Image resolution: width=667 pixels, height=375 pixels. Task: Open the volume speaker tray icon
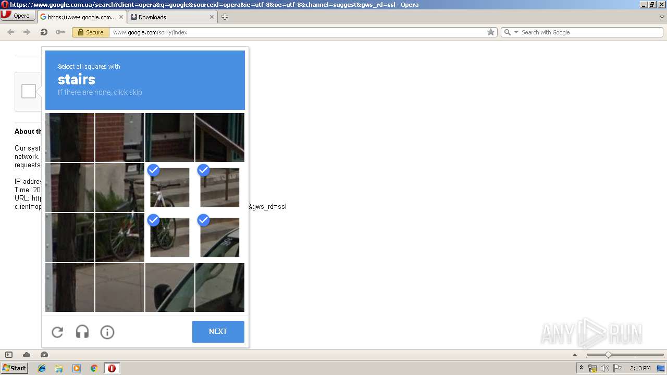(x=605, y=368)
